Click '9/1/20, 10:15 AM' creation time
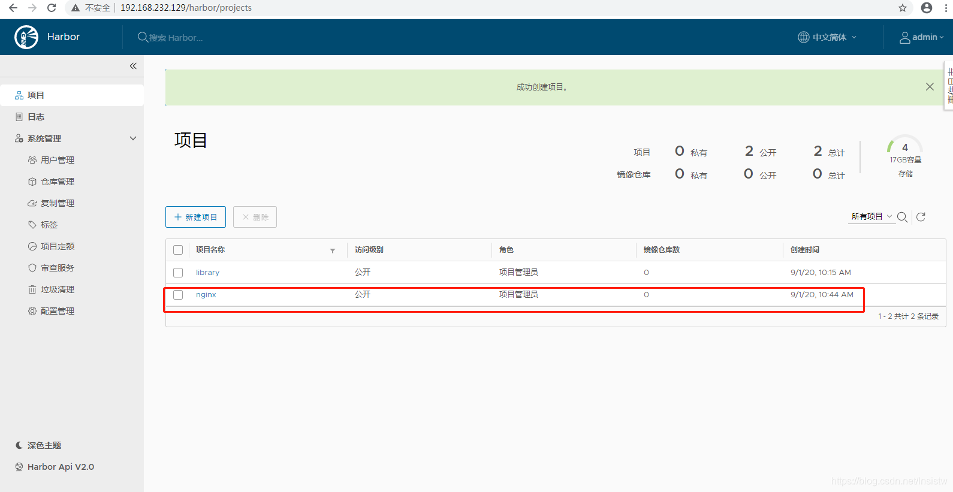Viewport: 953px width, 492px height. coord(821,273)
